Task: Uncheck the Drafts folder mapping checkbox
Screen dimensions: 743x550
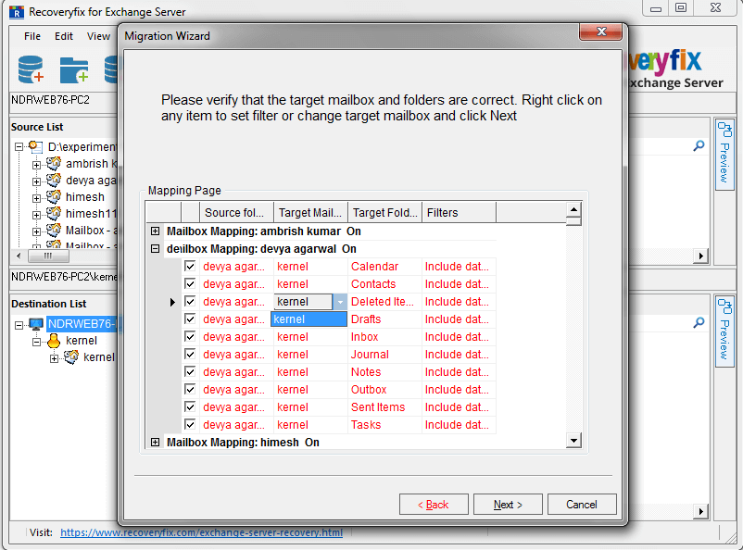Action: (190, 319)
